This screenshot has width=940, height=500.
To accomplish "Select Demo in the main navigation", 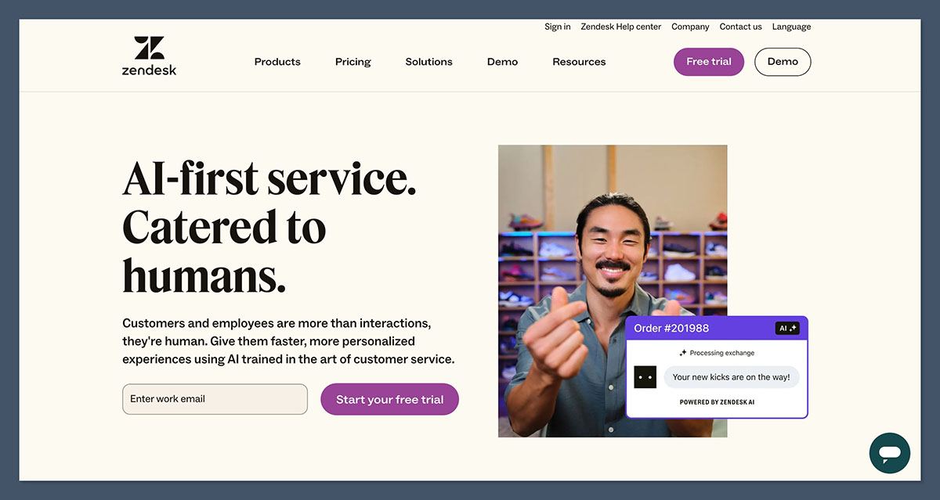I will point(502,62).
